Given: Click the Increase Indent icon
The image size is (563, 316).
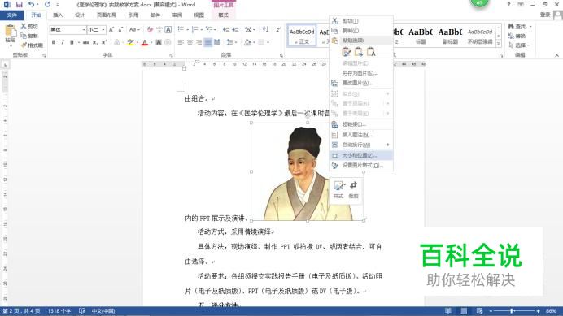Looking at the screenshot, I should coord(236,30).
